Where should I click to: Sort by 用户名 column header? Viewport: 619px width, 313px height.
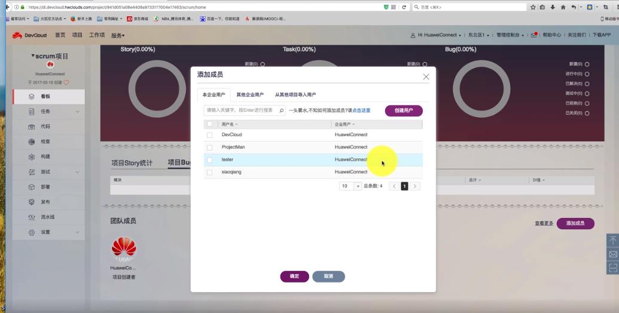230,124
